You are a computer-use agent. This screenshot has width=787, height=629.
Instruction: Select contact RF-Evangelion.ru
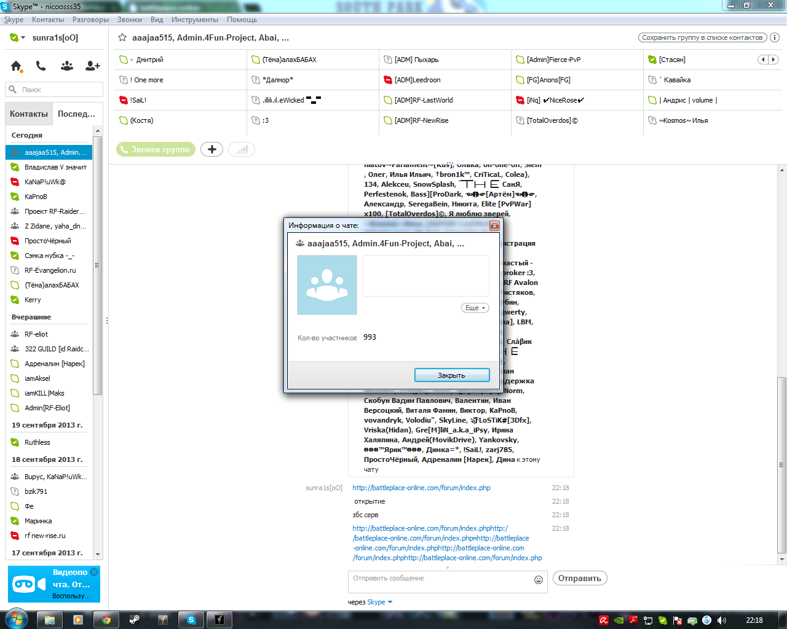tap(49, 270)
